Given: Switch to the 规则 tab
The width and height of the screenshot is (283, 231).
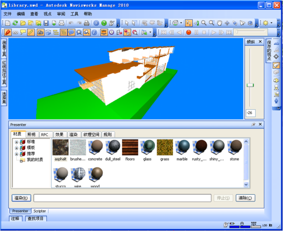Looking at the screenshot, I should click(108, 134).
